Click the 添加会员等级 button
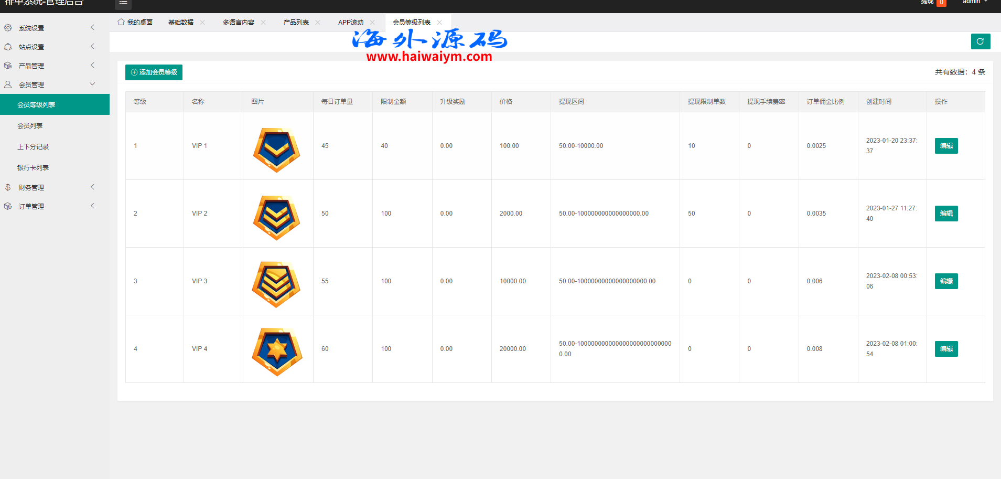This screenshot has height=479, width=1001. click(x=154, y=72)
